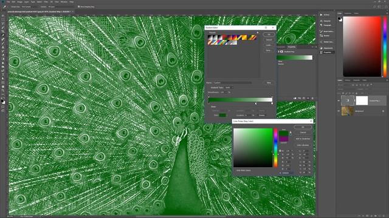Select the Brush tool
Image resolution: width=389 pixels, height=218 pixels.
click(x=2, y=43)
